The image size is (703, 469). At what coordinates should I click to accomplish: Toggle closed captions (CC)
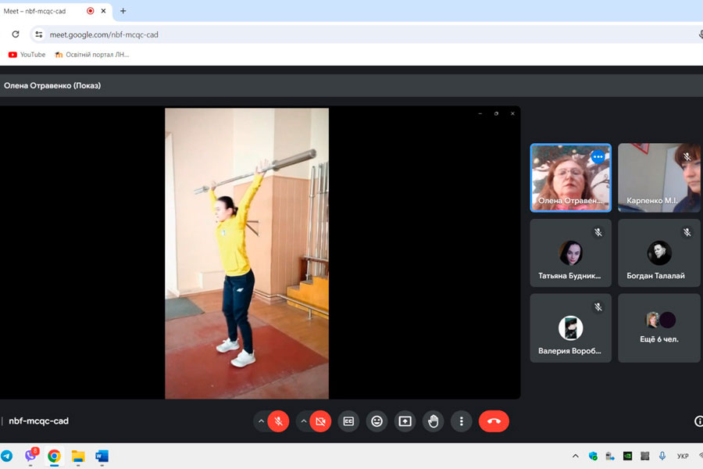click(x=348, y=421)
